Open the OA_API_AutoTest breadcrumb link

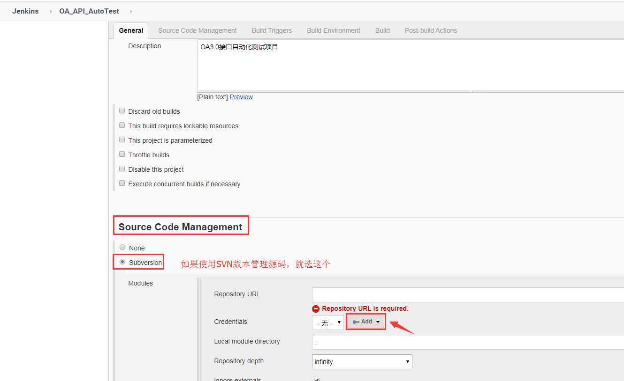pos(89,11)
